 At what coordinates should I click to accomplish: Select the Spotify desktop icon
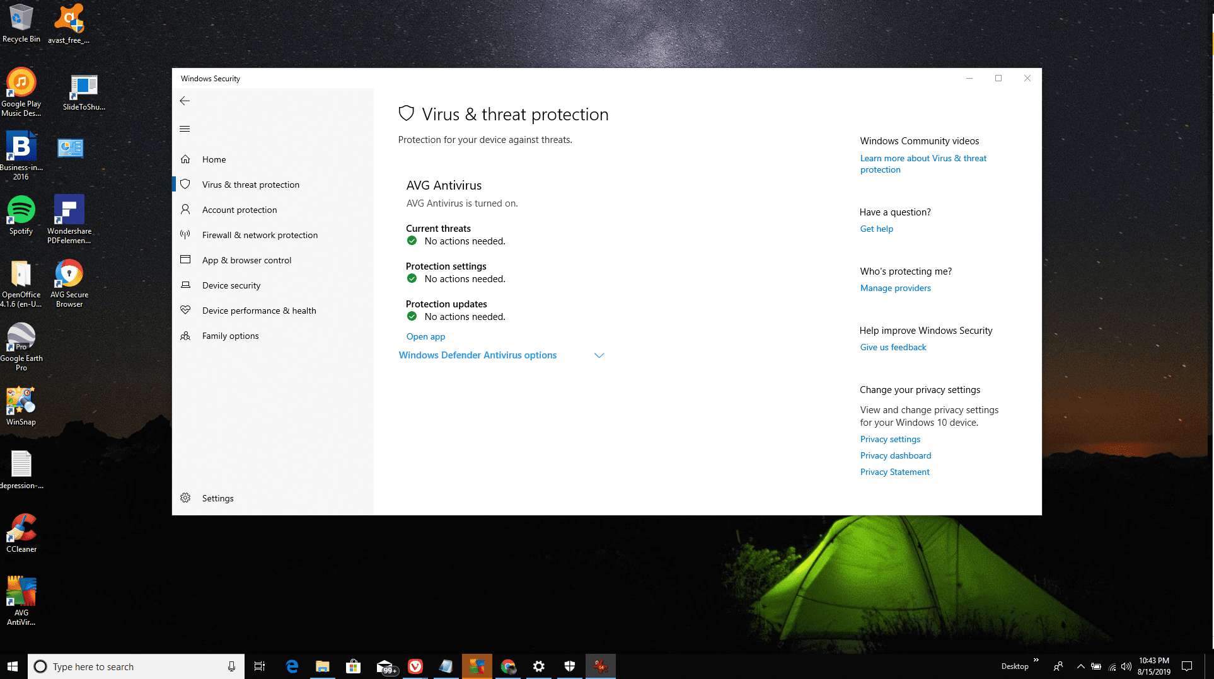click(21, 216)
